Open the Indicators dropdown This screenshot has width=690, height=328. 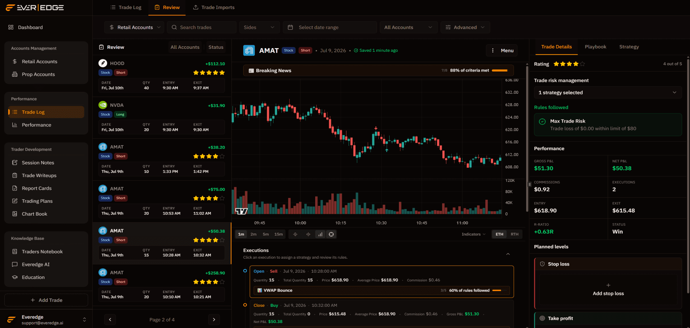tap(473, 234)
